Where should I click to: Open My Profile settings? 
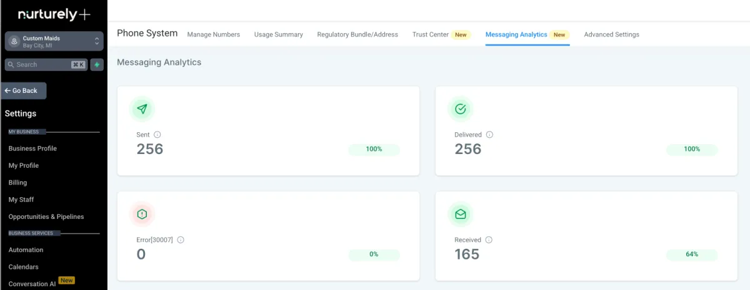(x=24, y=165)
